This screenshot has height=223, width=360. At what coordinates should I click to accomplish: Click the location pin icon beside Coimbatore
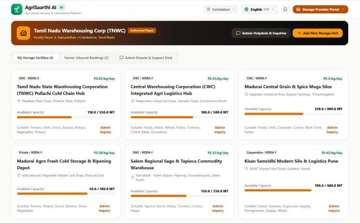(209, 9)
